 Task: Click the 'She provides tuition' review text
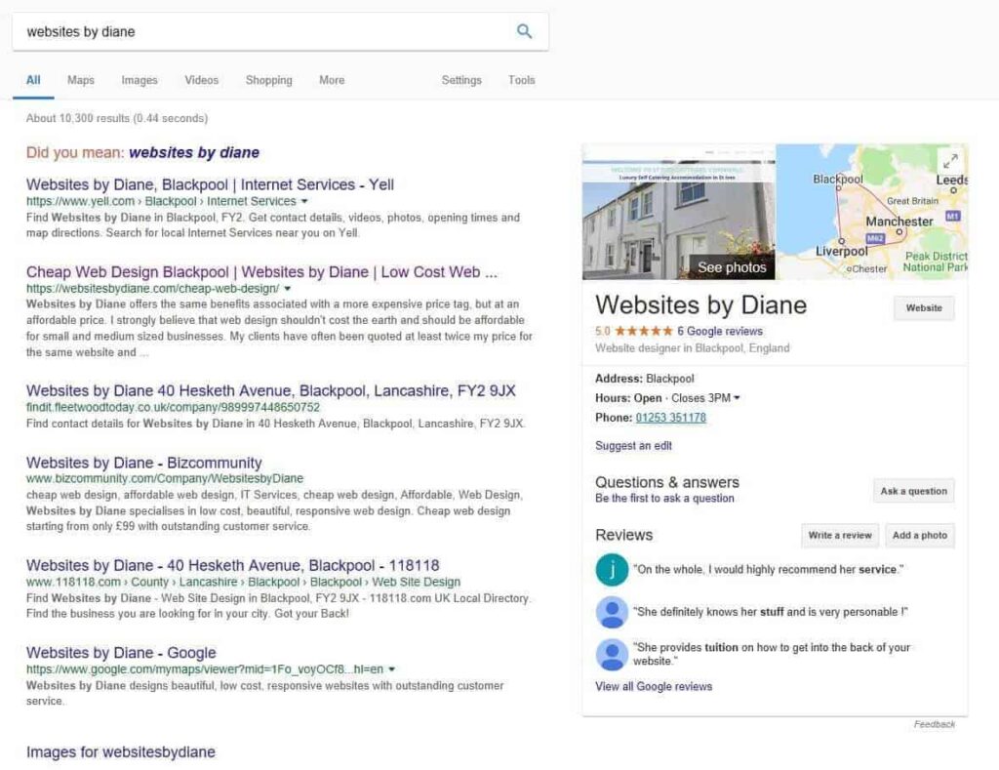pos(772,654)
